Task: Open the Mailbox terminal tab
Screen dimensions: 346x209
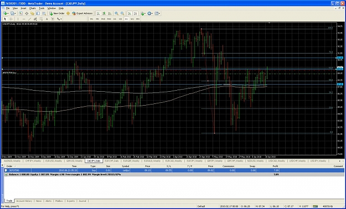Action: [59, 201]
